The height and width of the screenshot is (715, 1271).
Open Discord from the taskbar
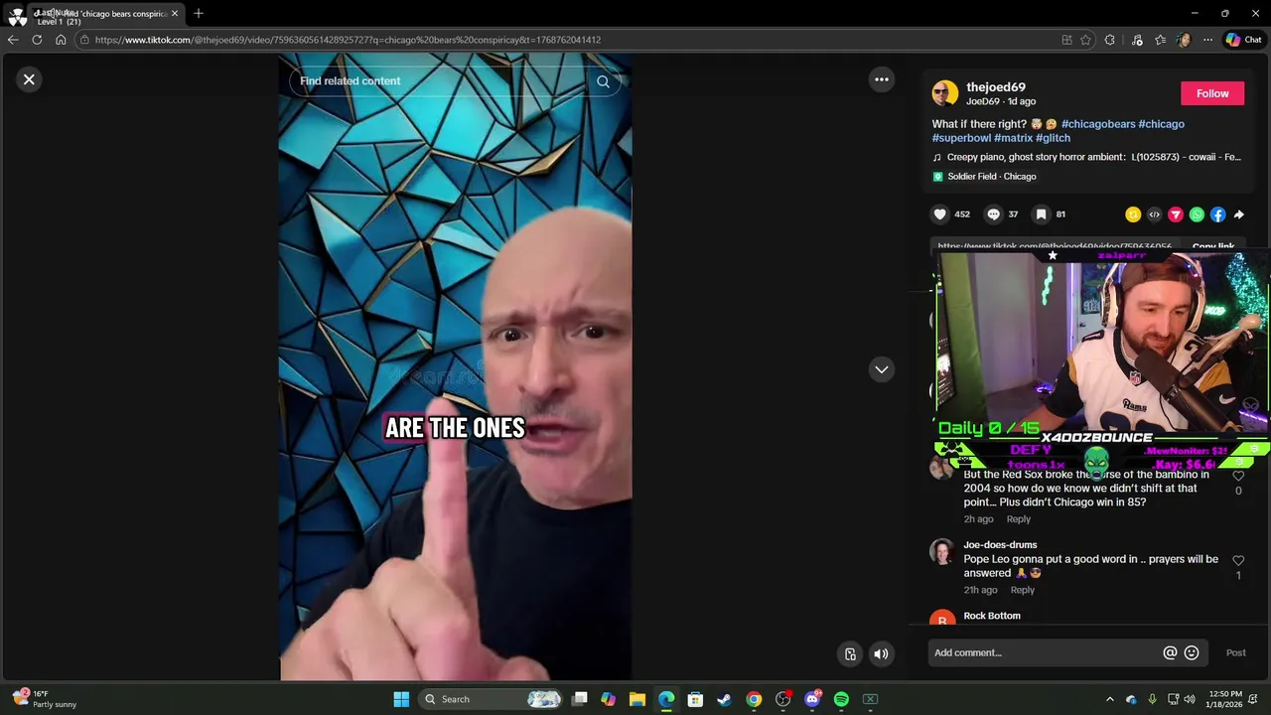point(812,699)
